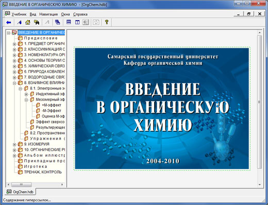
Task: Click the application icon in title bar
Action: point(5,4)
